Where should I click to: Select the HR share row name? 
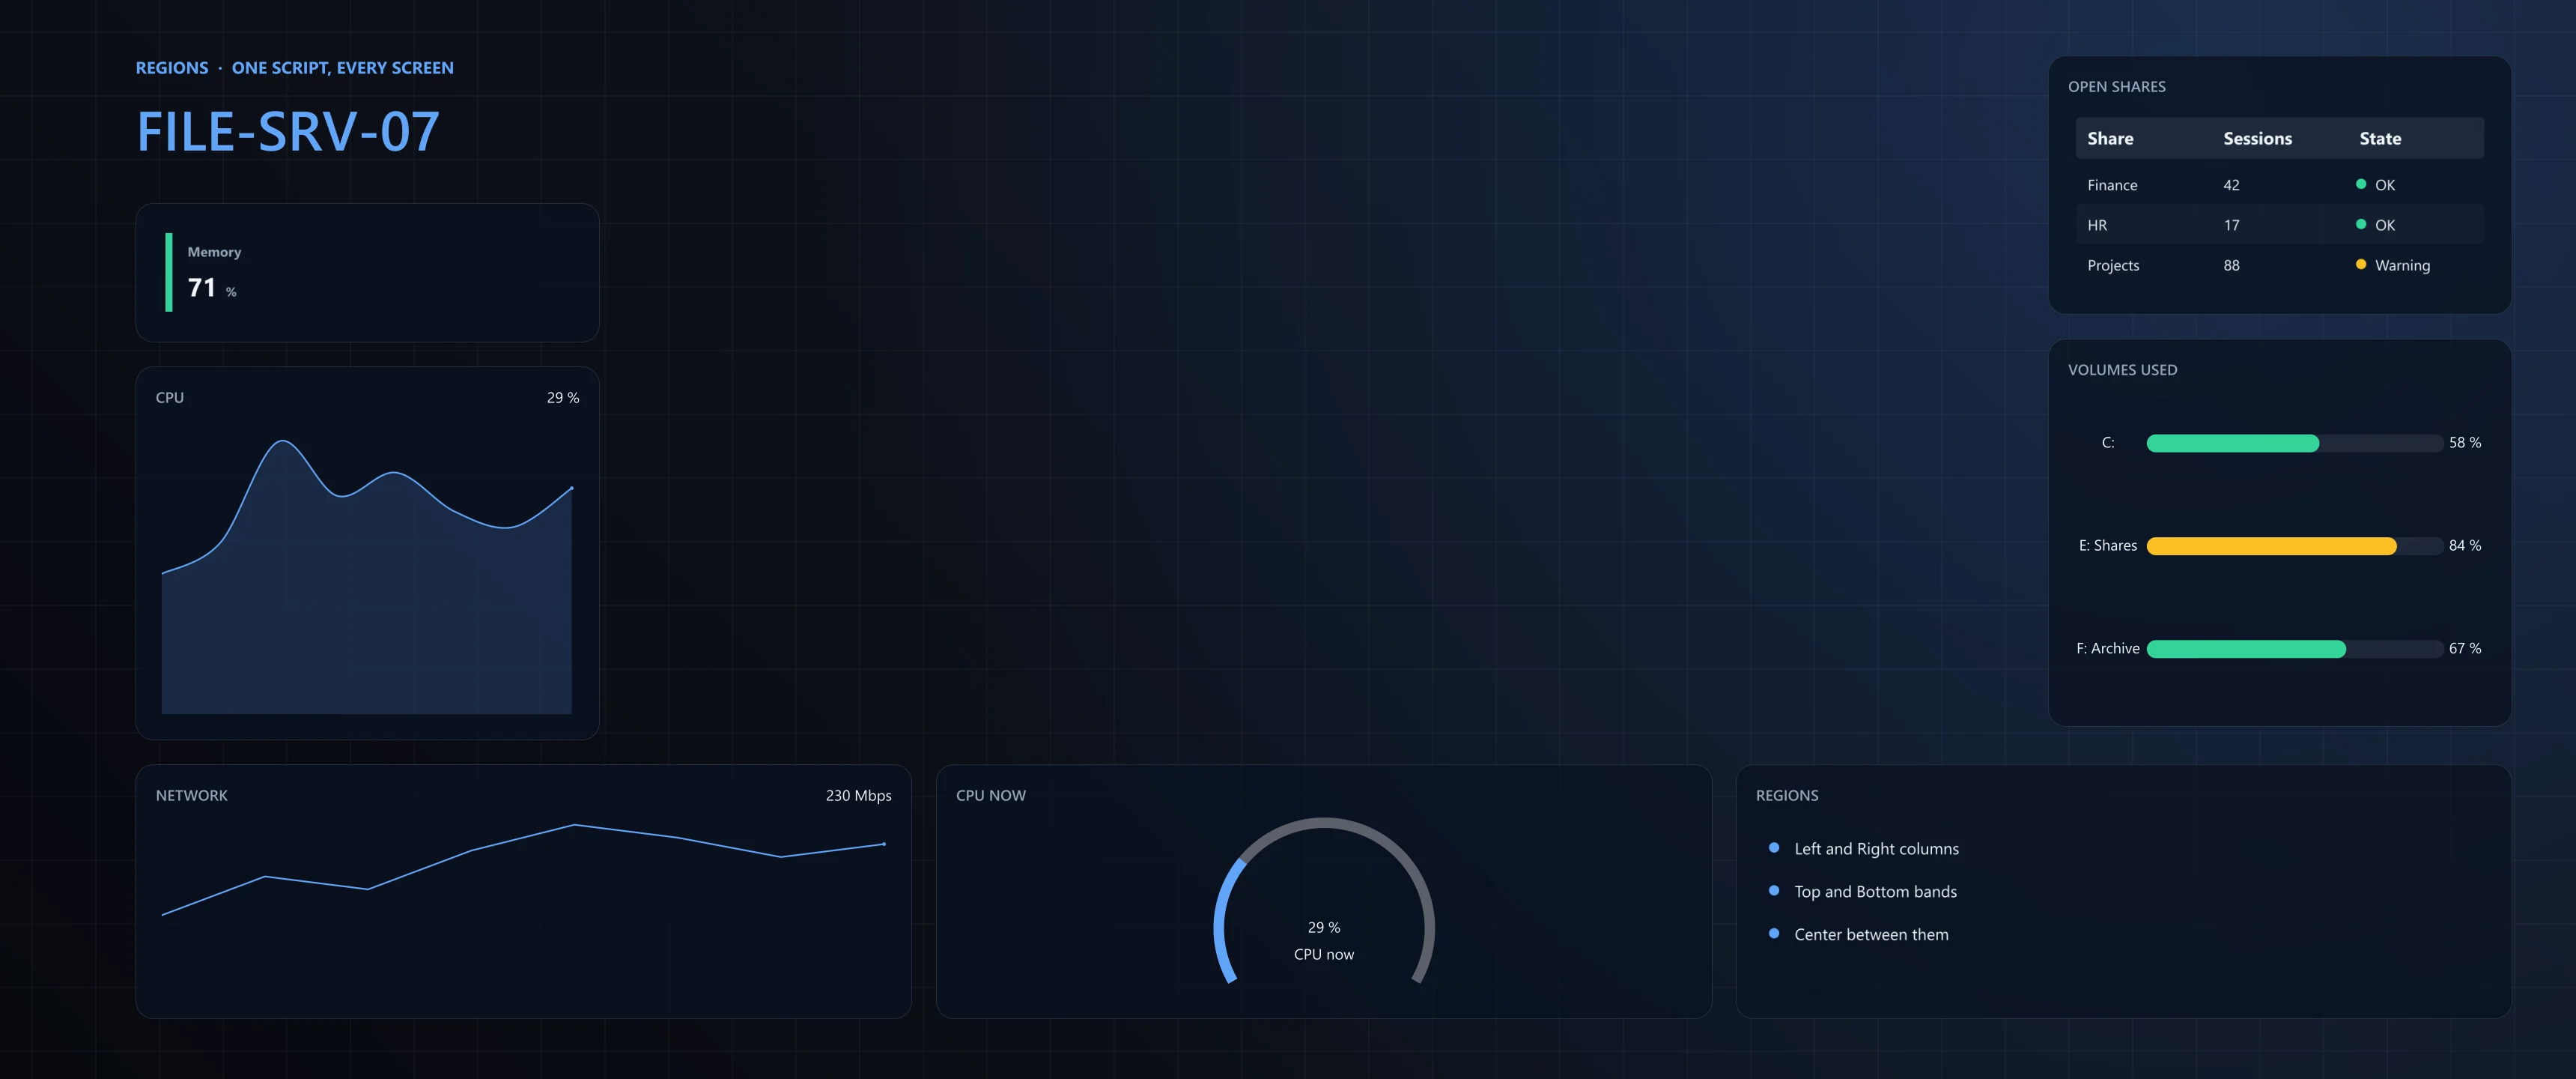click(2097, 226)
